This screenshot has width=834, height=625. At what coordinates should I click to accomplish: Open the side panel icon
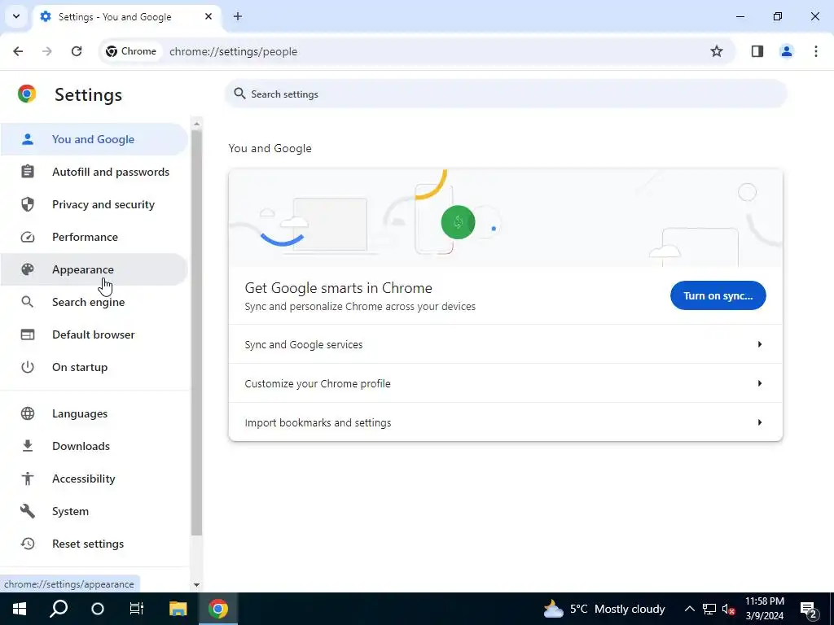click(x=757, y=51)
